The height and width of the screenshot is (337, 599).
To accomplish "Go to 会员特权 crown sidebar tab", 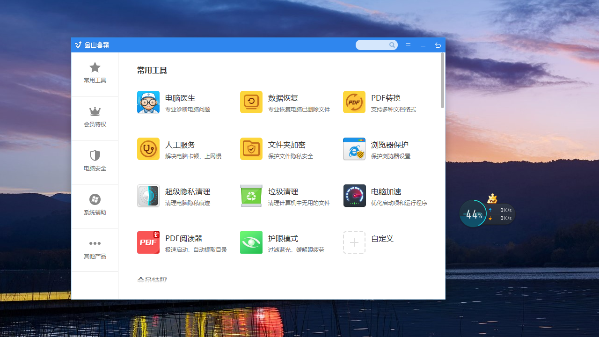I will coord(95,117).
